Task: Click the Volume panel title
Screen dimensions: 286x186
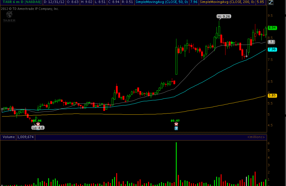Action: [8, 137]
